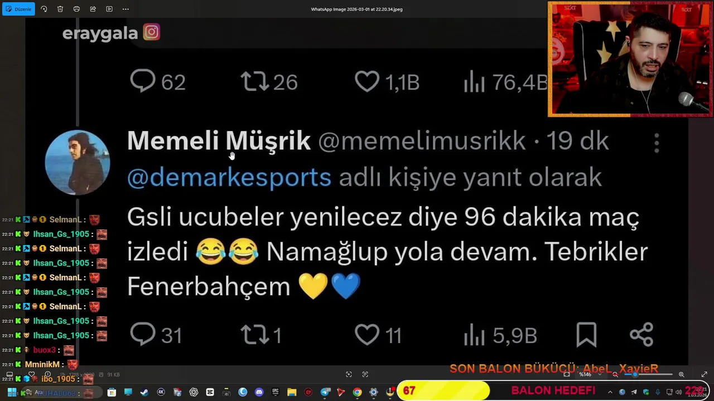Show file info with the info icon
Viewport: 714px width, 401px height.
tap(48, 374)
